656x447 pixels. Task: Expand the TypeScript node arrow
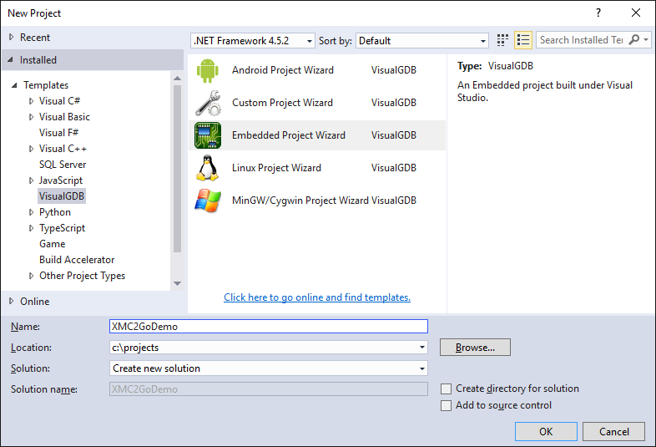(31, 228)
